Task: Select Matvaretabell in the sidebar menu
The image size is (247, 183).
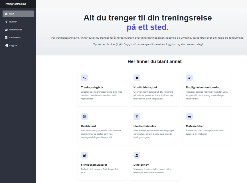Action: 15,30
